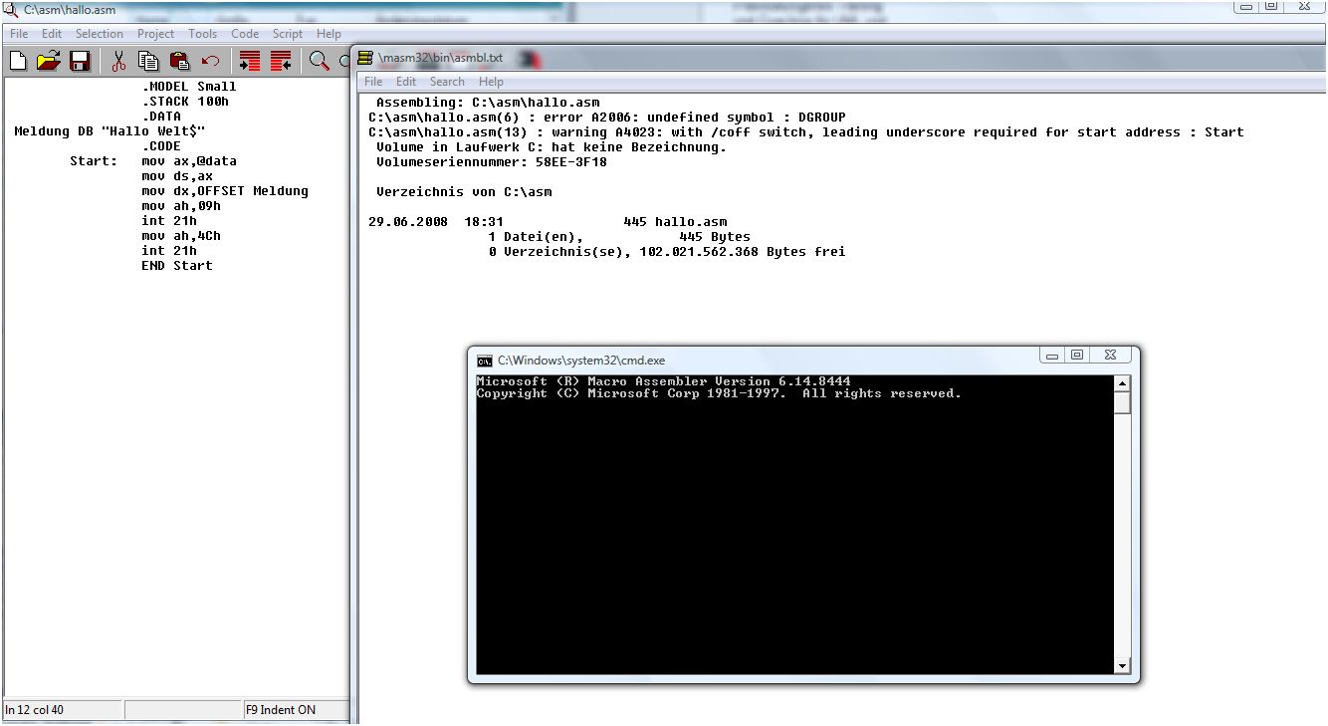Open the Help menu in hallo.asm editor

point(329,34)
